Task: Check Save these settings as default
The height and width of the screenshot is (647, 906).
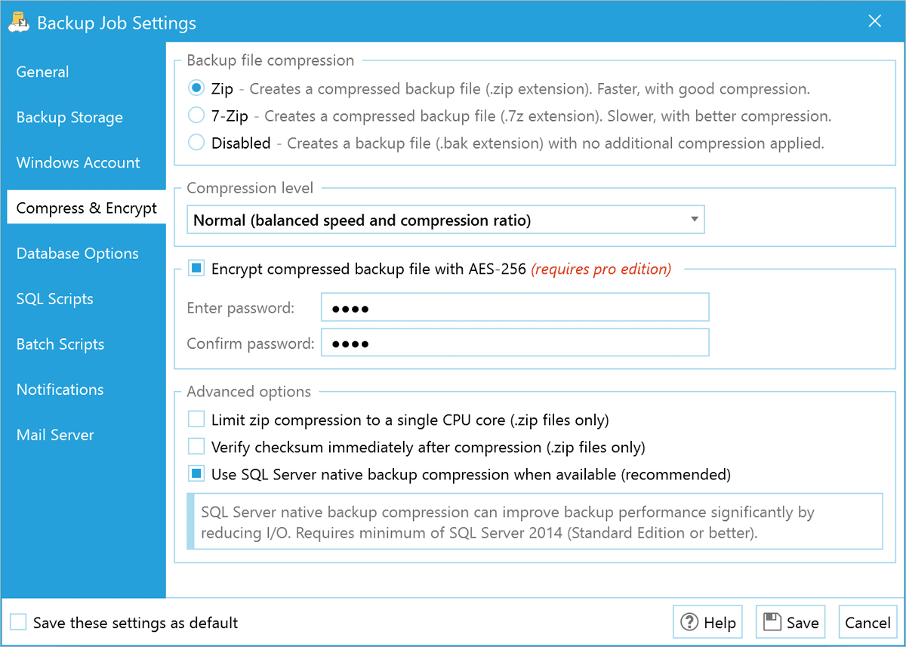Action: (x=18, y=623)
